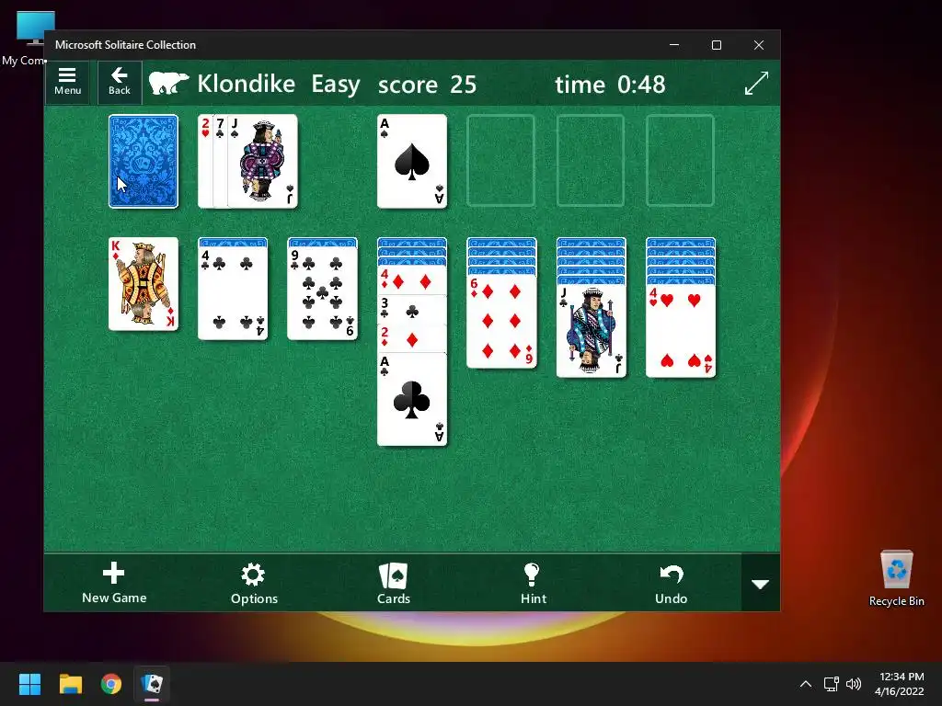The image size is (942, 706).
Task: Open the Windows Start menu
Action: [x=29, y=684]
